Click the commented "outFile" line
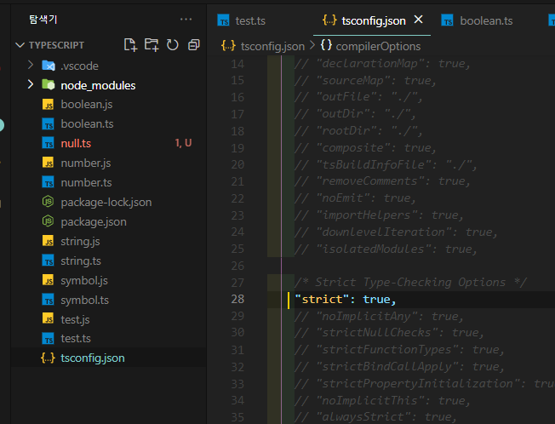 pyautogui.click(x=358, y=97)
